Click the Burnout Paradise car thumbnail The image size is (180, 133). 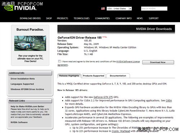pyautogui.click(x=30, y=43)
